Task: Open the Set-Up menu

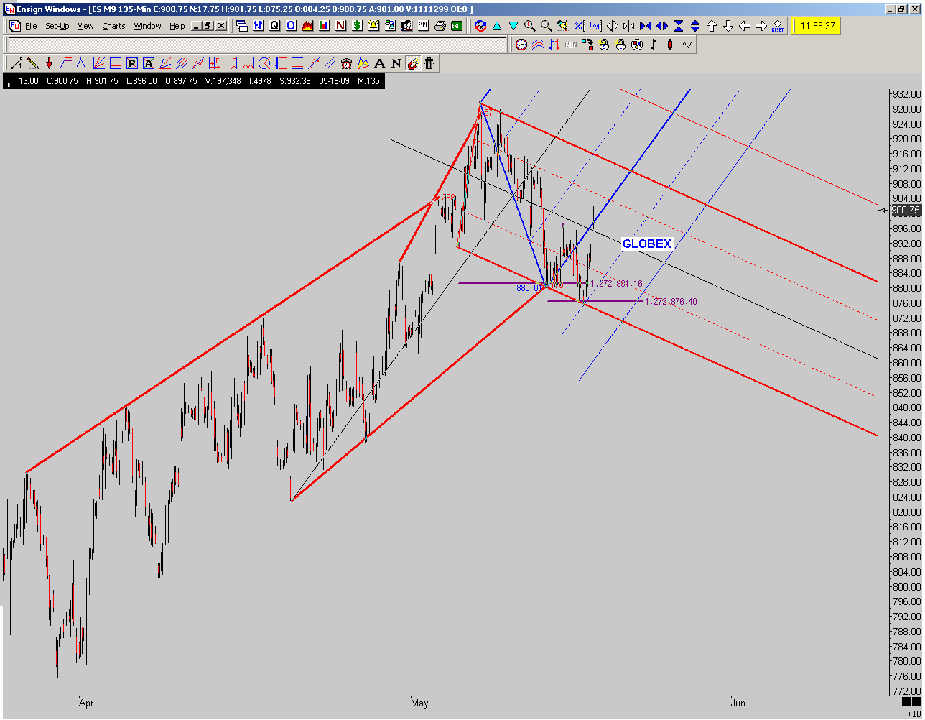Action: [57, 26]
